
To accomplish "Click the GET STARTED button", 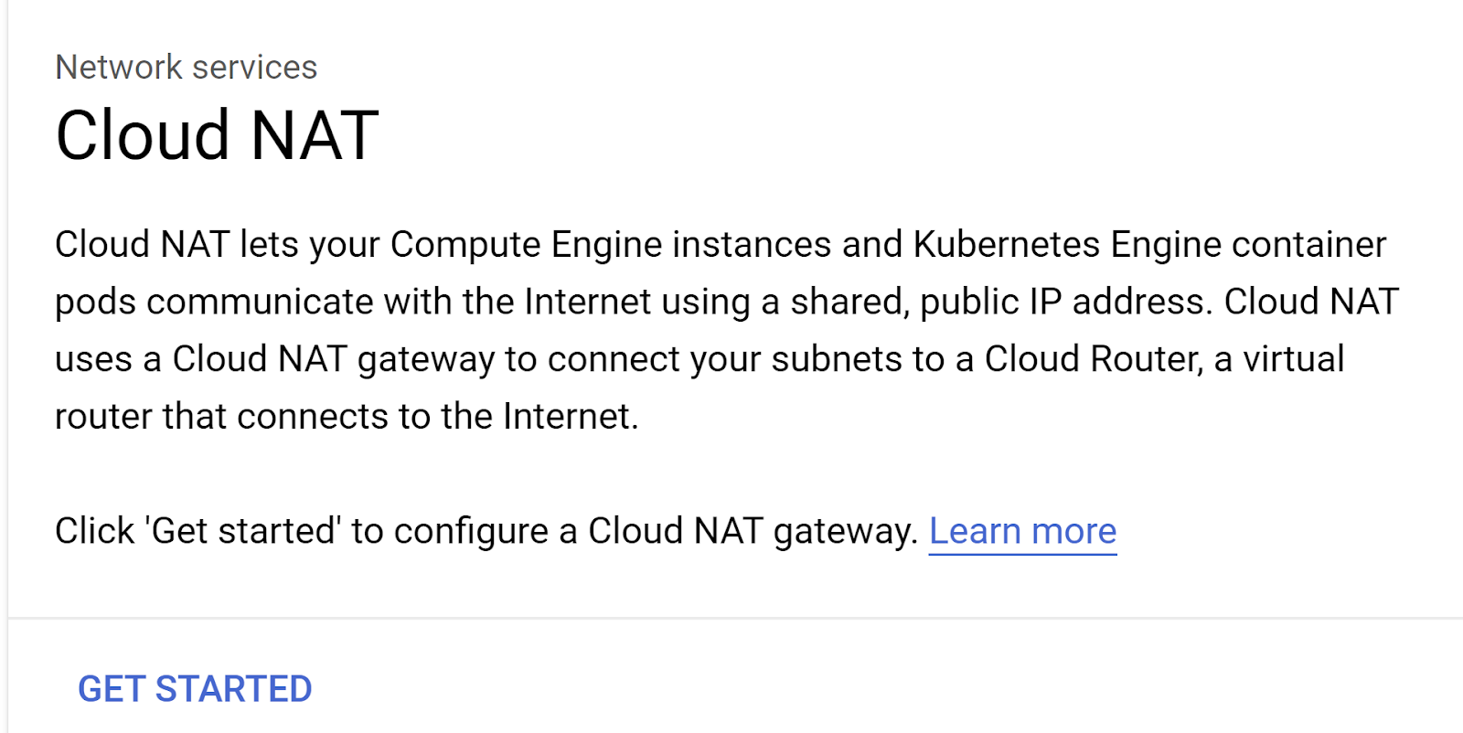I will (195, 689).
